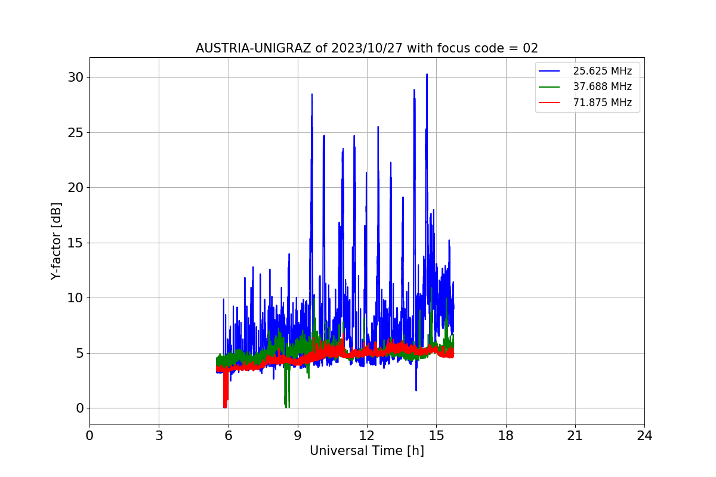The width and height of the screenshot is (716, 477).
Task: Click x-axis tick label 9
Action: [298, 436]
